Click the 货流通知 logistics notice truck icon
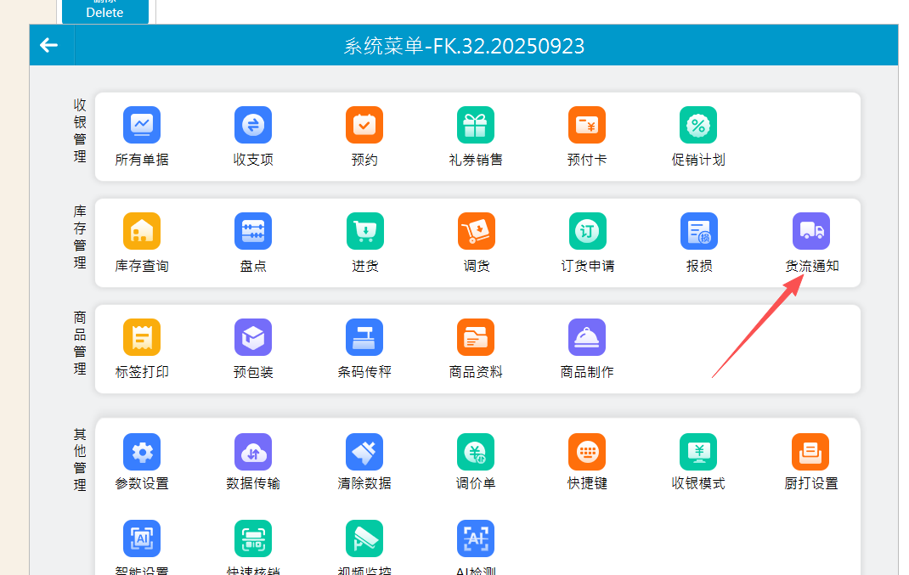The image size is (909, 575). click(x=811, y=231)
